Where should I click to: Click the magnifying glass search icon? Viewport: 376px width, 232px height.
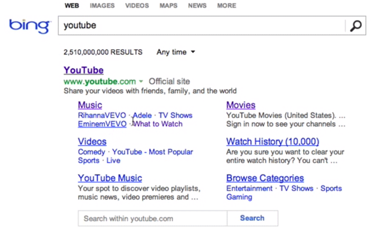[x=355, y=26]
